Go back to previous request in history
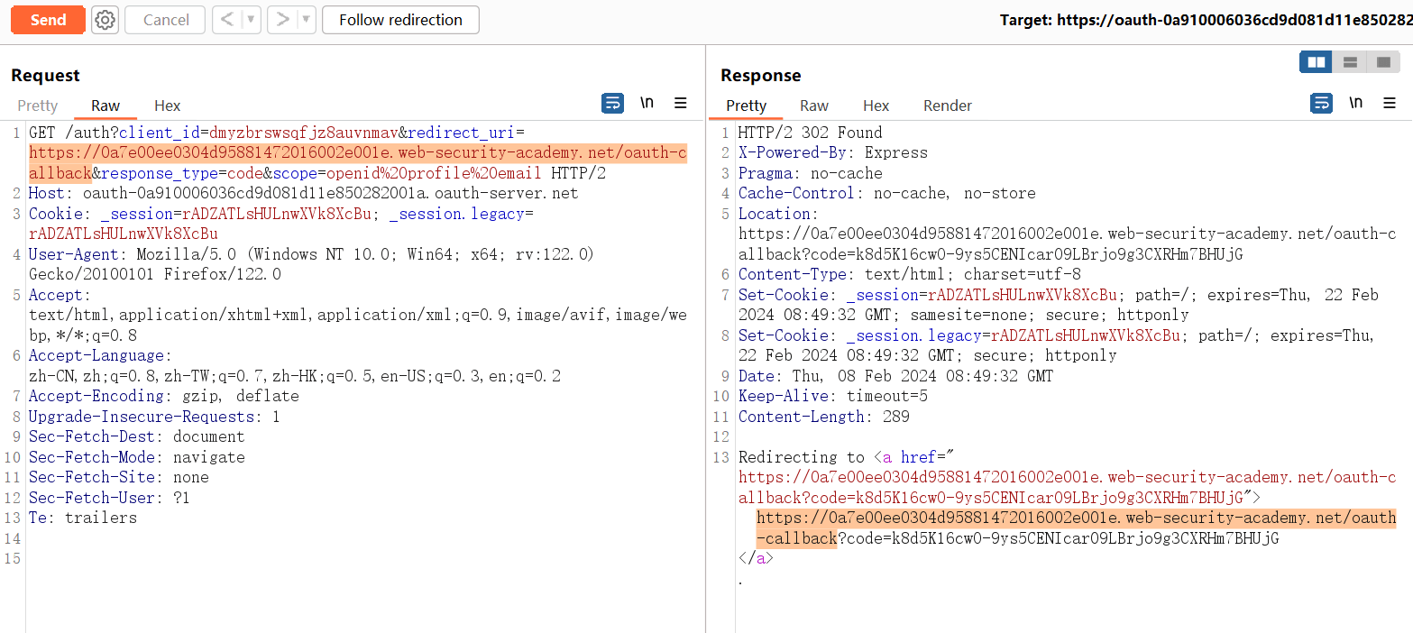Screen dimensions: 1413x633 click(228, 20)
